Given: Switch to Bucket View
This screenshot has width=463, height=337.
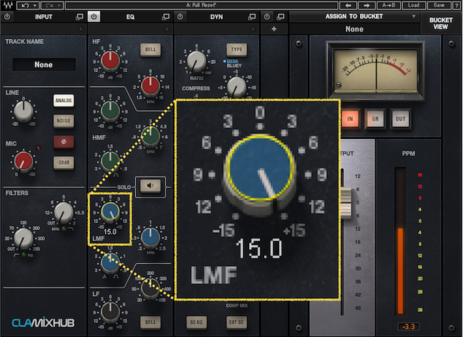Looking at the screenshot, I should pyautogui.click(x=441, y=23).
